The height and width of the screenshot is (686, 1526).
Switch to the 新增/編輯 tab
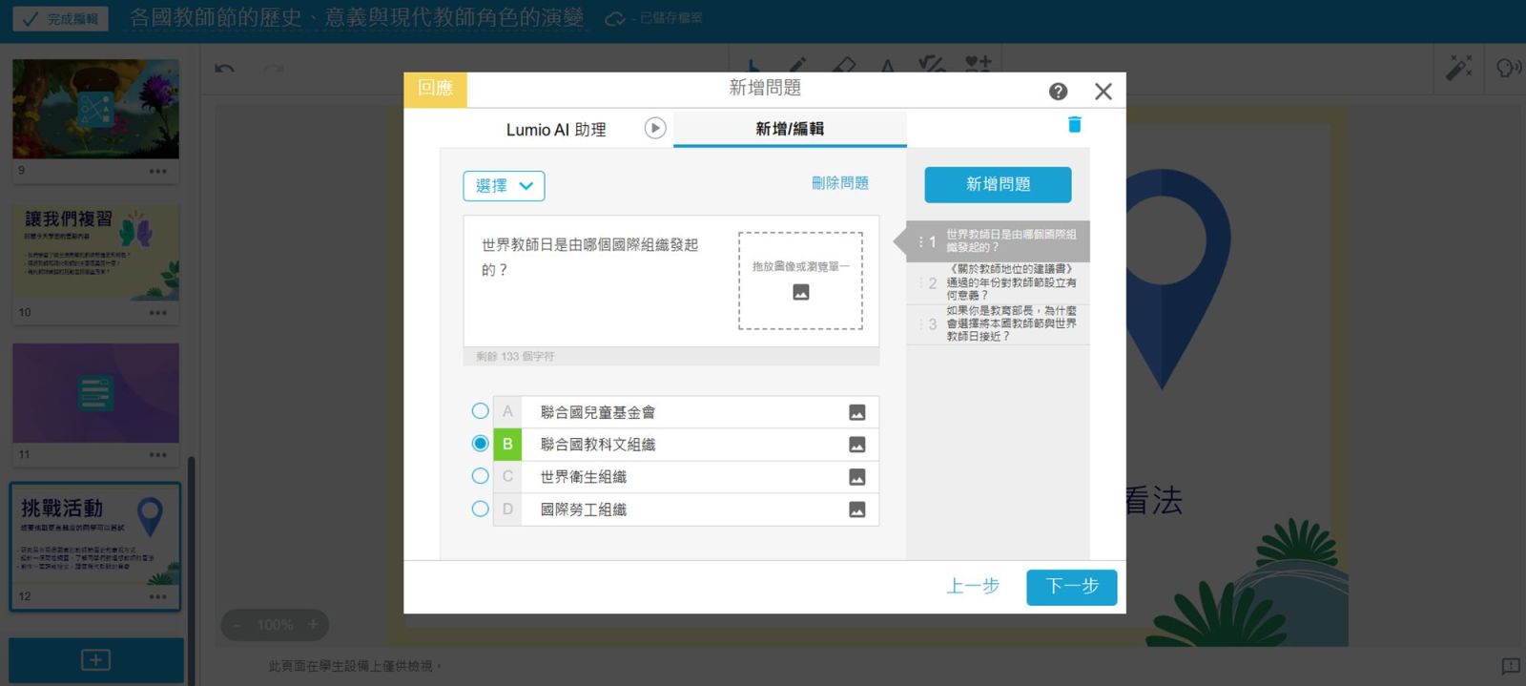pyautogui.click(x=789, y=129)
